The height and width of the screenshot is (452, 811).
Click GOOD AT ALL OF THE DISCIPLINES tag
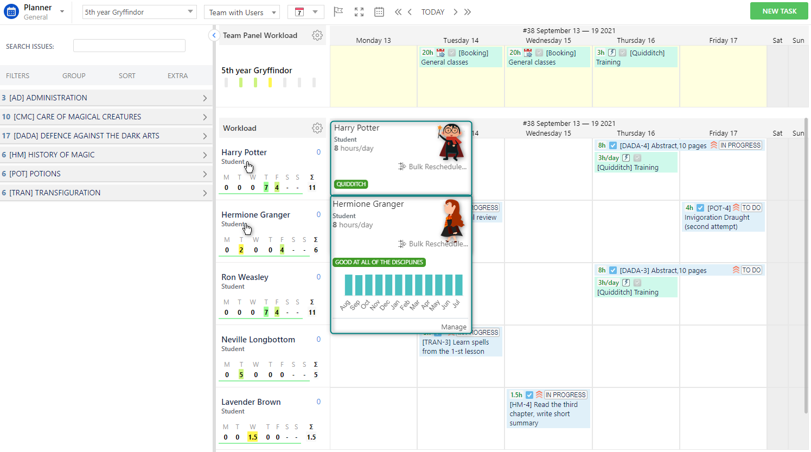tap(379, 262)
